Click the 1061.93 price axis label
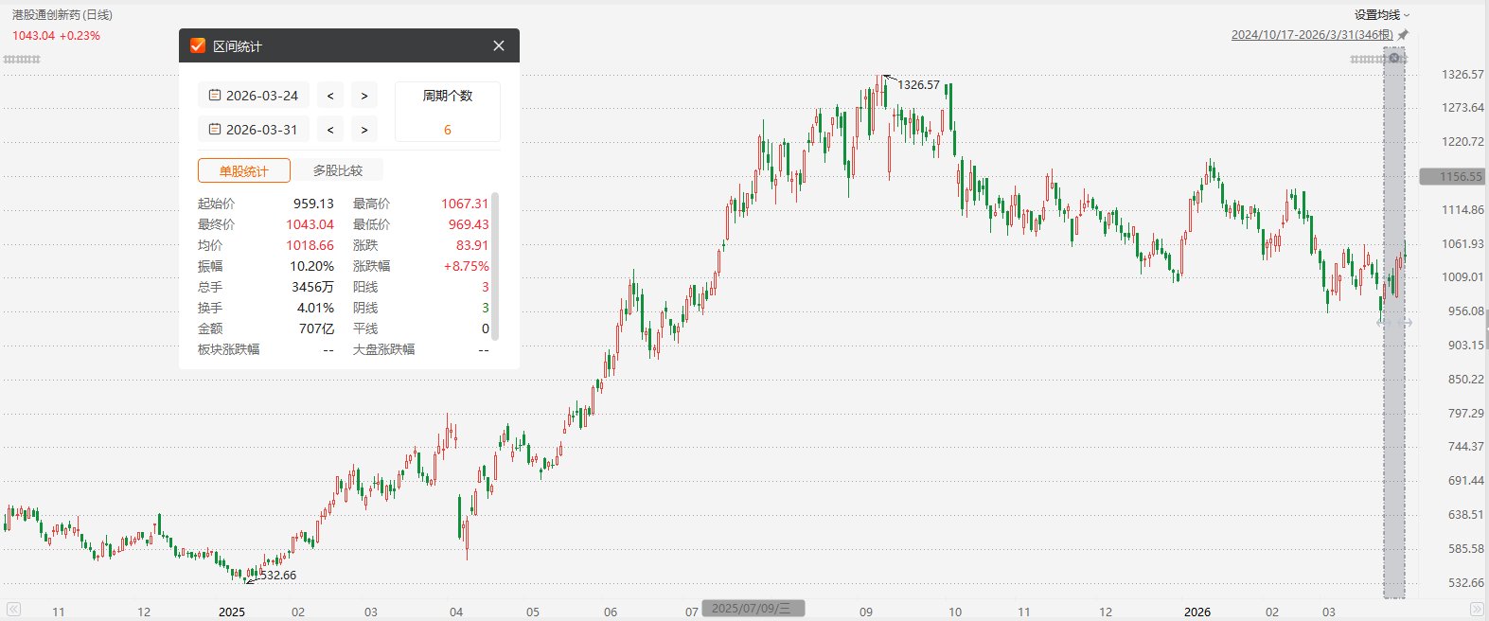Viewport: 1489px width, 621px height. 1462,243
